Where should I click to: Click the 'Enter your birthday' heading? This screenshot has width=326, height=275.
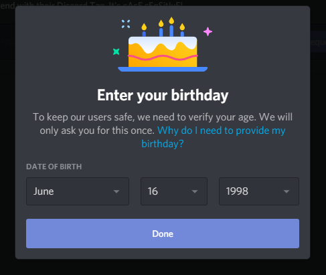click(x=163, y=95)
